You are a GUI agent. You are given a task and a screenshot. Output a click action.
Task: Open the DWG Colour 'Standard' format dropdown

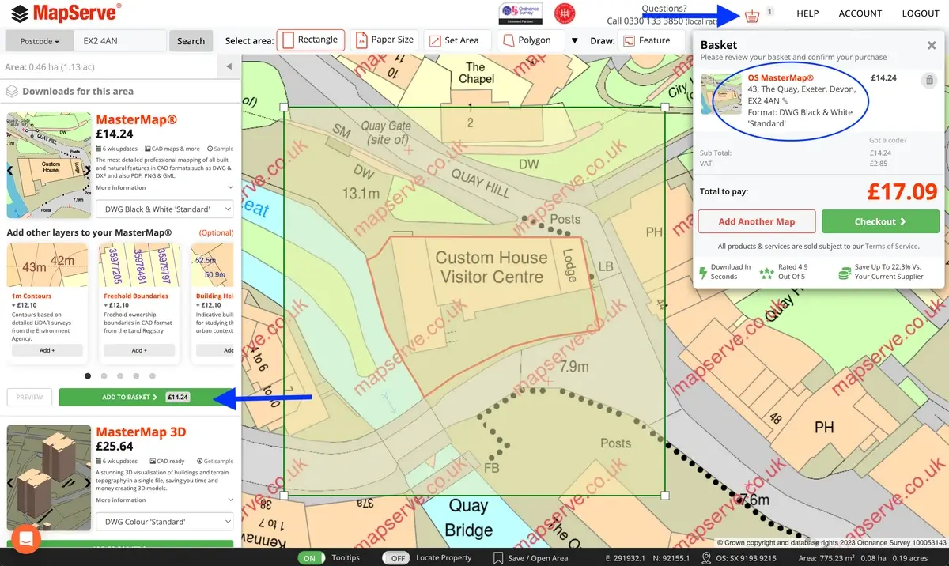(x=164, y=522)
